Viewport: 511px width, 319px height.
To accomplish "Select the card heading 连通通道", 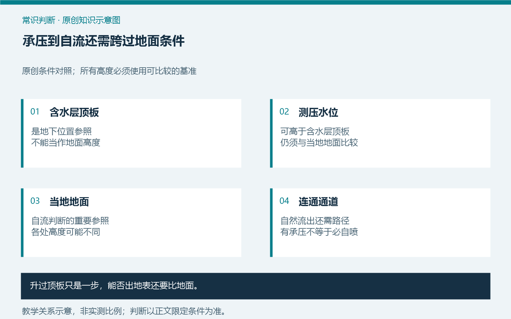I will pyautogui.click(x=318, y=202).
